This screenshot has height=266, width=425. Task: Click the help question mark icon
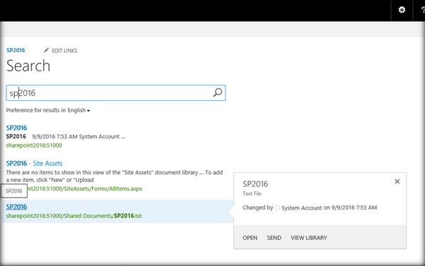pos(423,10)
